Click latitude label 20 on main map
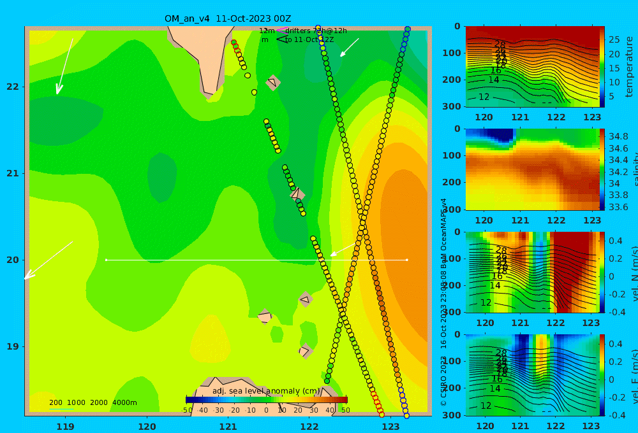Image resolution: width=638 pixels, height=433 pixels. (x=13, y=260)
